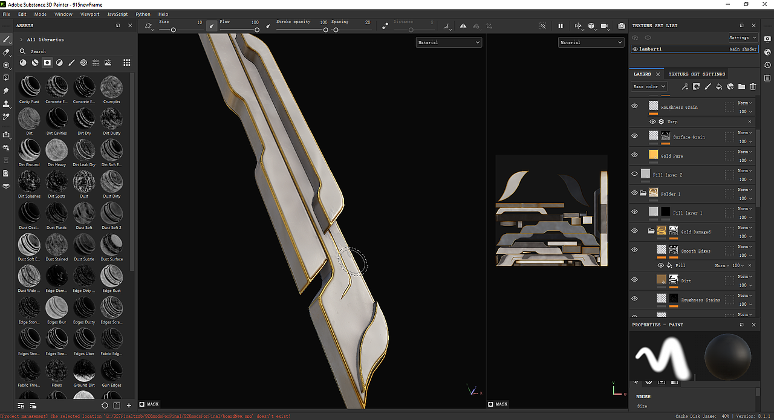The image size is (774, 420).
Task: Open Base color channel dropdown
Action: click(x=649, y=86)
